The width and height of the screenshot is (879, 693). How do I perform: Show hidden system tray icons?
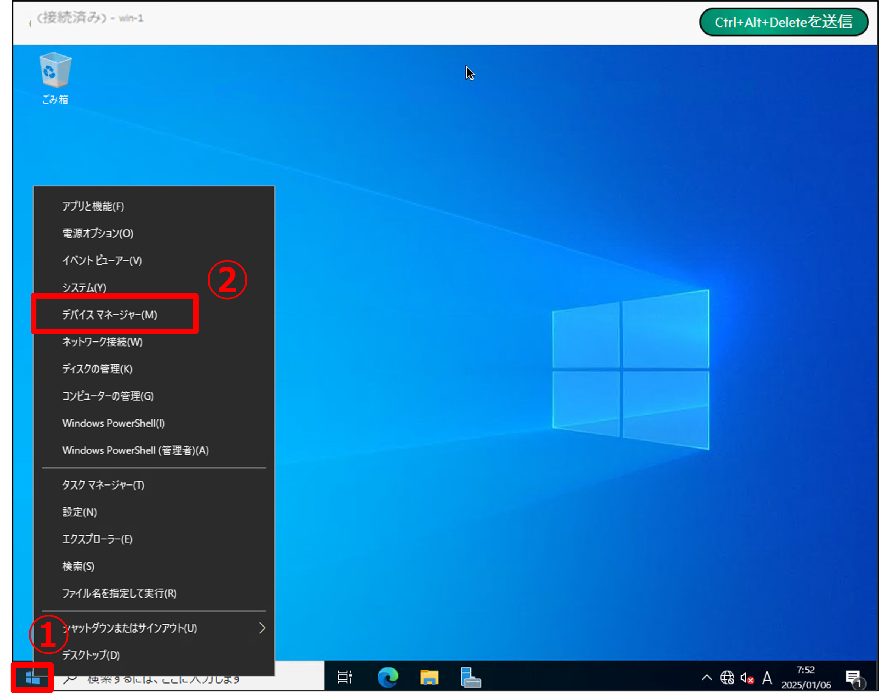(x=706, y=678)
